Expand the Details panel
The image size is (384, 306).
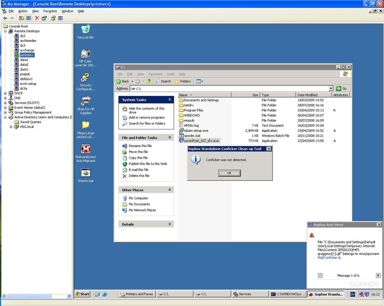pos(169,224)
